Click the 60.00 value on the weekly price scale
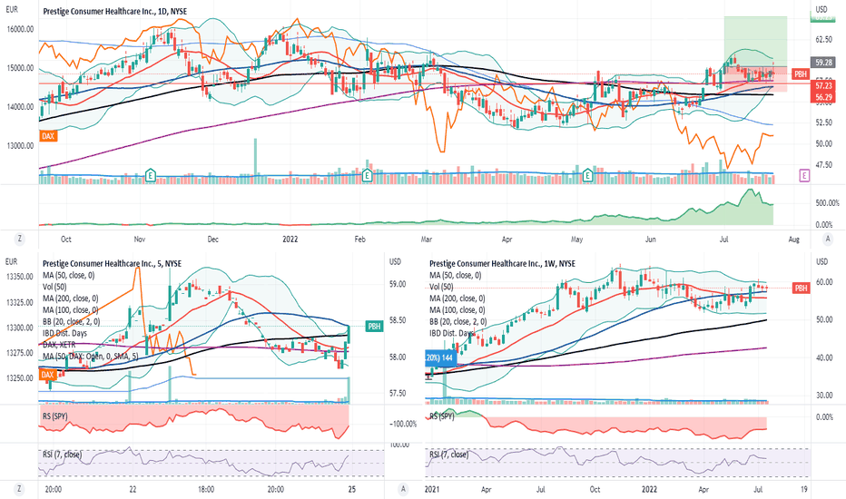The image size is (846, 499). 824,282
